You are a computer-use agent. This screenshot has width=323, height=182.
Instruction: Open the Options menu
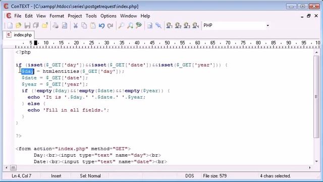[x=109, y=16]
